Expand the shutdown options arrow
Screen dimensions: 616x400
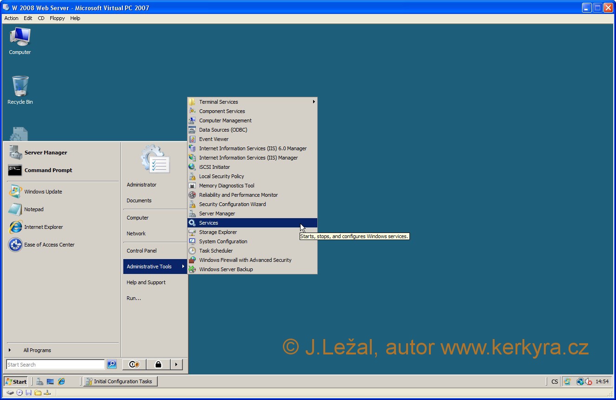pos(176,364)
